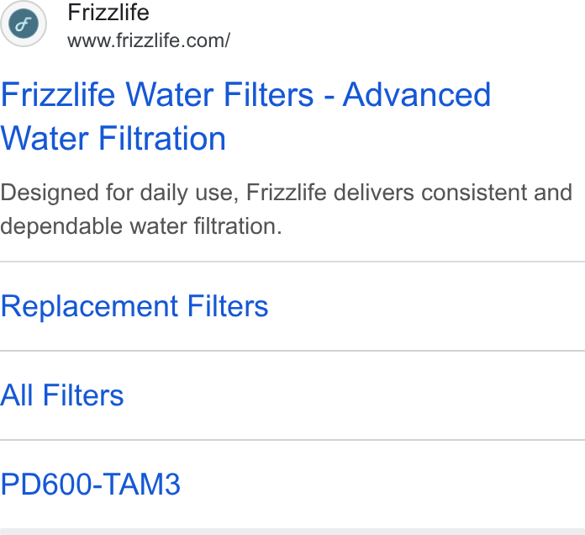Image resolution: width=585 pixels, height=535 pixels.
Task: Click the empty row area beside PD600-TAM3
Action: [x=382, y=485]
